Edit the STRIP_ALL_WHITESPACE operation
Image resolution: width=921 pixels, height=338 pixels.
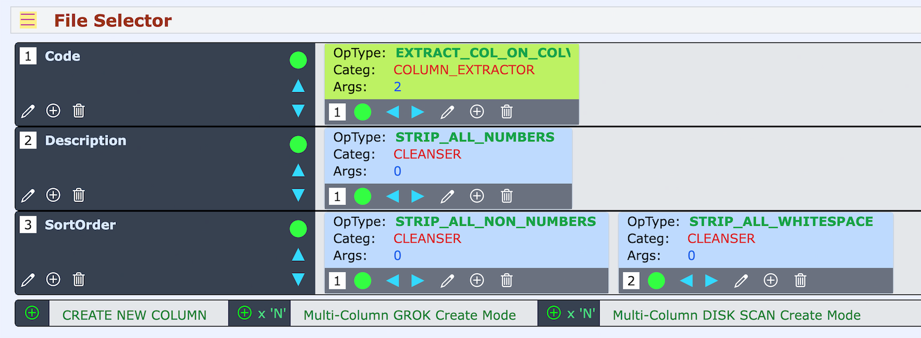[741, 280]
